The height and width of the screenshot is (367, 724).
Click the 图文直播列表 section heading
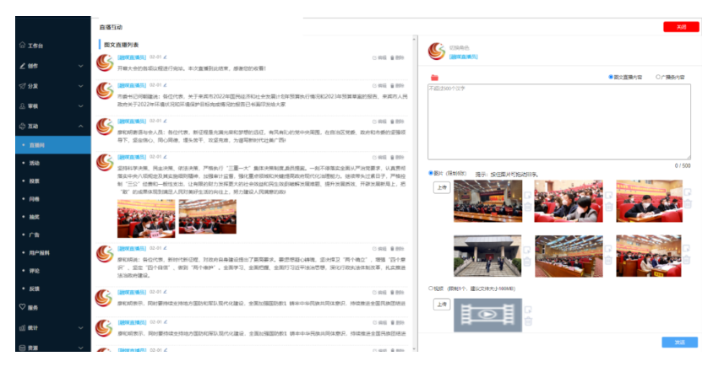pos(122,45)
